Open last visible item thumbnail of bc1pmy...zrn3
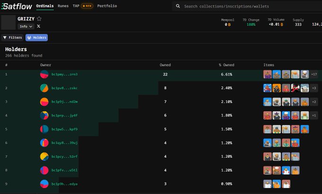Screen dimensions: 322x194 click(x=305, y=74)
